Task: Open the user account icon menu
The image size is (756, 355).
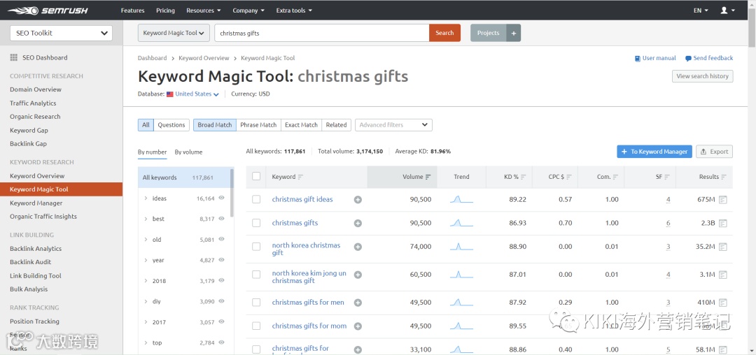Action: pyautogui.click(x=727, y=10)
